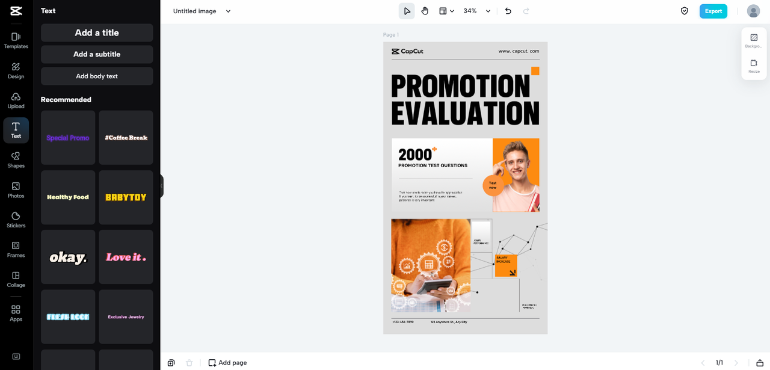The height and width of the screenshot is (370, 770).
Task: Select the orange Test now circle
Action: [x=493, y=185]
